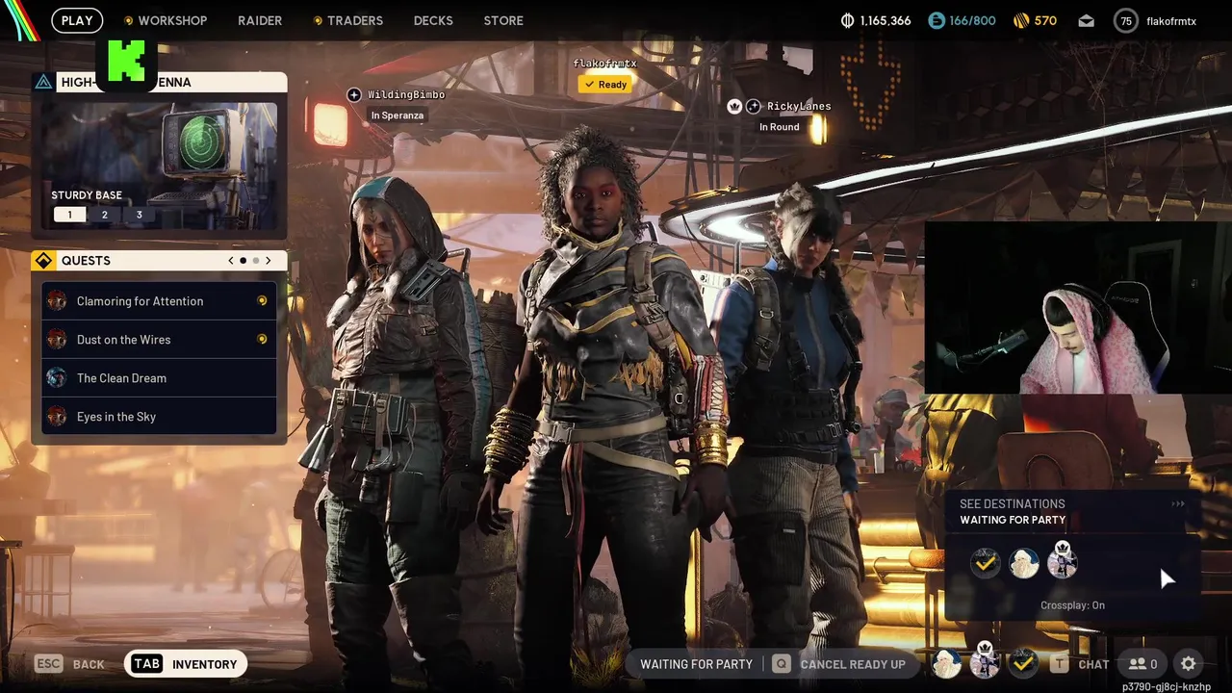Click the level 75 badge
The height and width of the screenshot is (693, 1232).
pos(1126,20)
